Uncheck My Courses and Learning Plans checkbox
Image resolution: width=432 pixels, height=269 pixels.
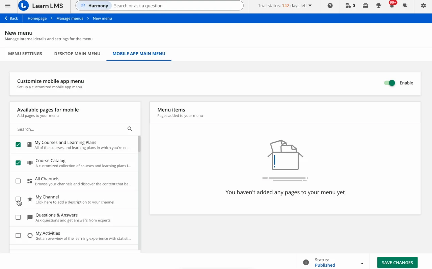(18, 145)
